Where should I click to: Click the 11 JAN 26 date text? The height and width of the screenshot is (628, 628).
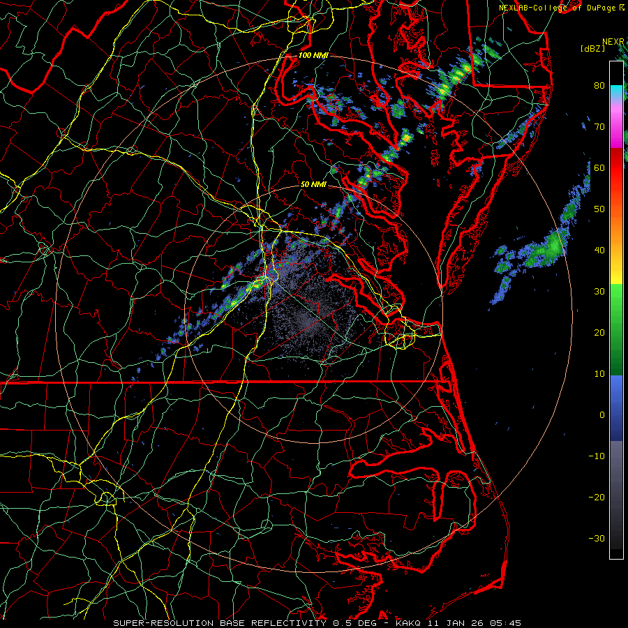coord(457,623)
